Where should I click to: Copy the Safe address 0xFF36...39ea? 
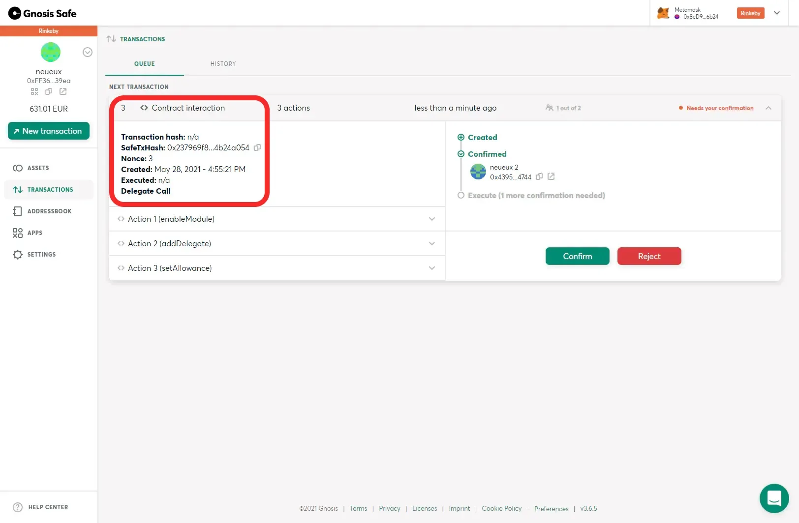click(48, 91)
